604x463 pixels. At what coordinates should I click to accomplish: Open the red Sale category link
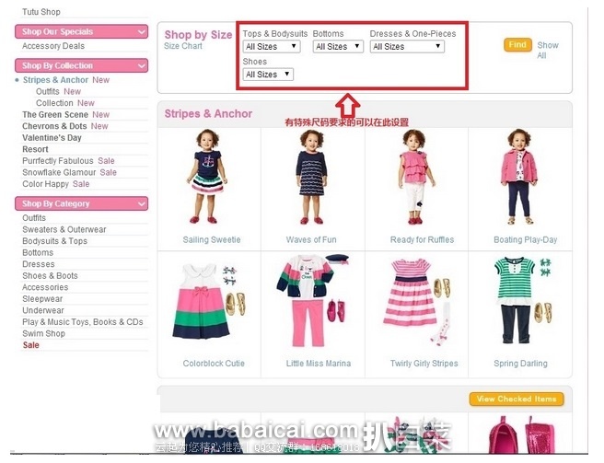click(x=30, y=345)
